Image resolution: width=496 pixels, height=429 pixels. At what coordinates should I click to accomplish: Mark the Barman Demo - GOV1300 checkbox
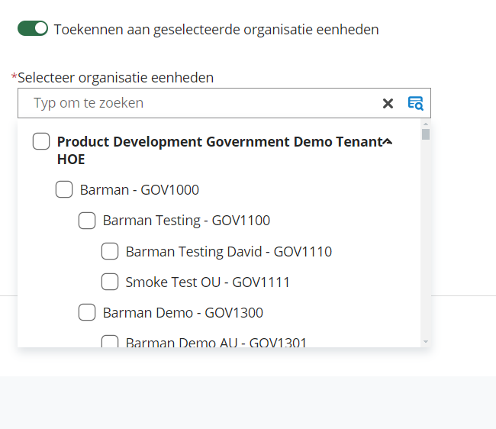(x=87, y=312)
